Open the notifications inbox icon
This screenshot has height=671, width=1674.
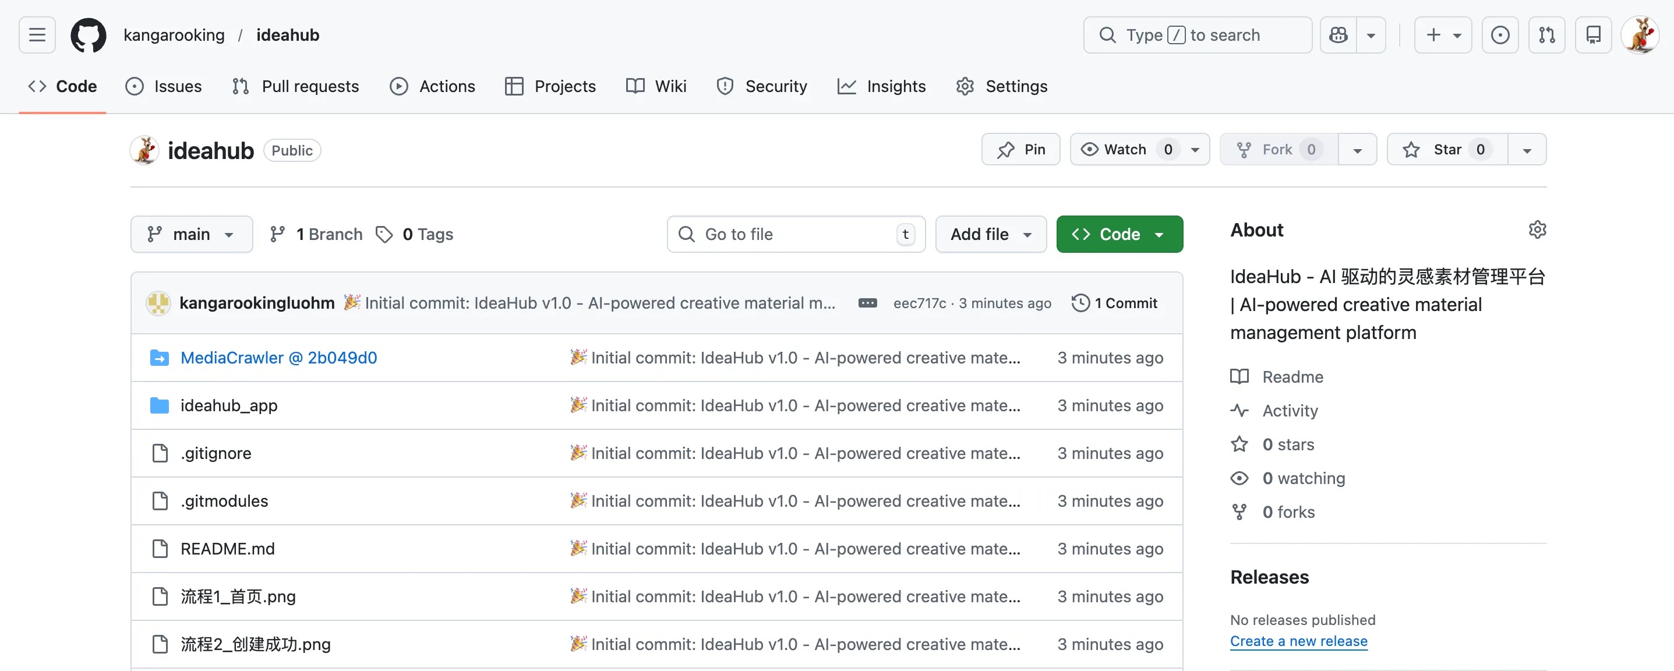[1594, 35]
